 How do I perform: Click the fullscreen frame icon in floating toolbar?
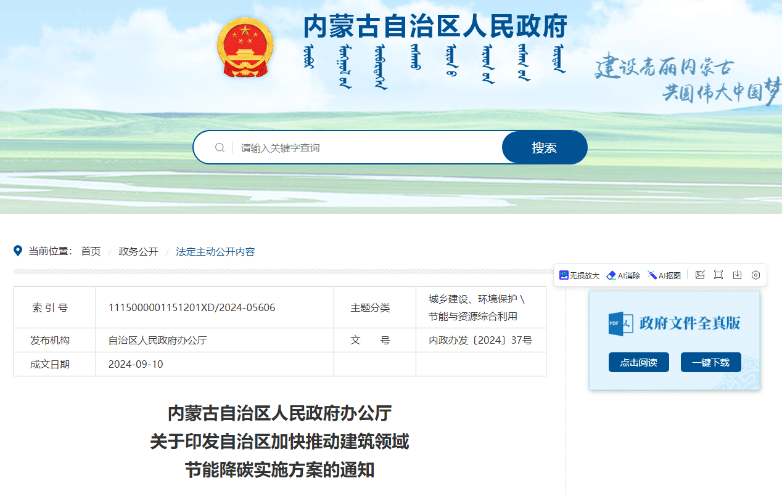718,275
